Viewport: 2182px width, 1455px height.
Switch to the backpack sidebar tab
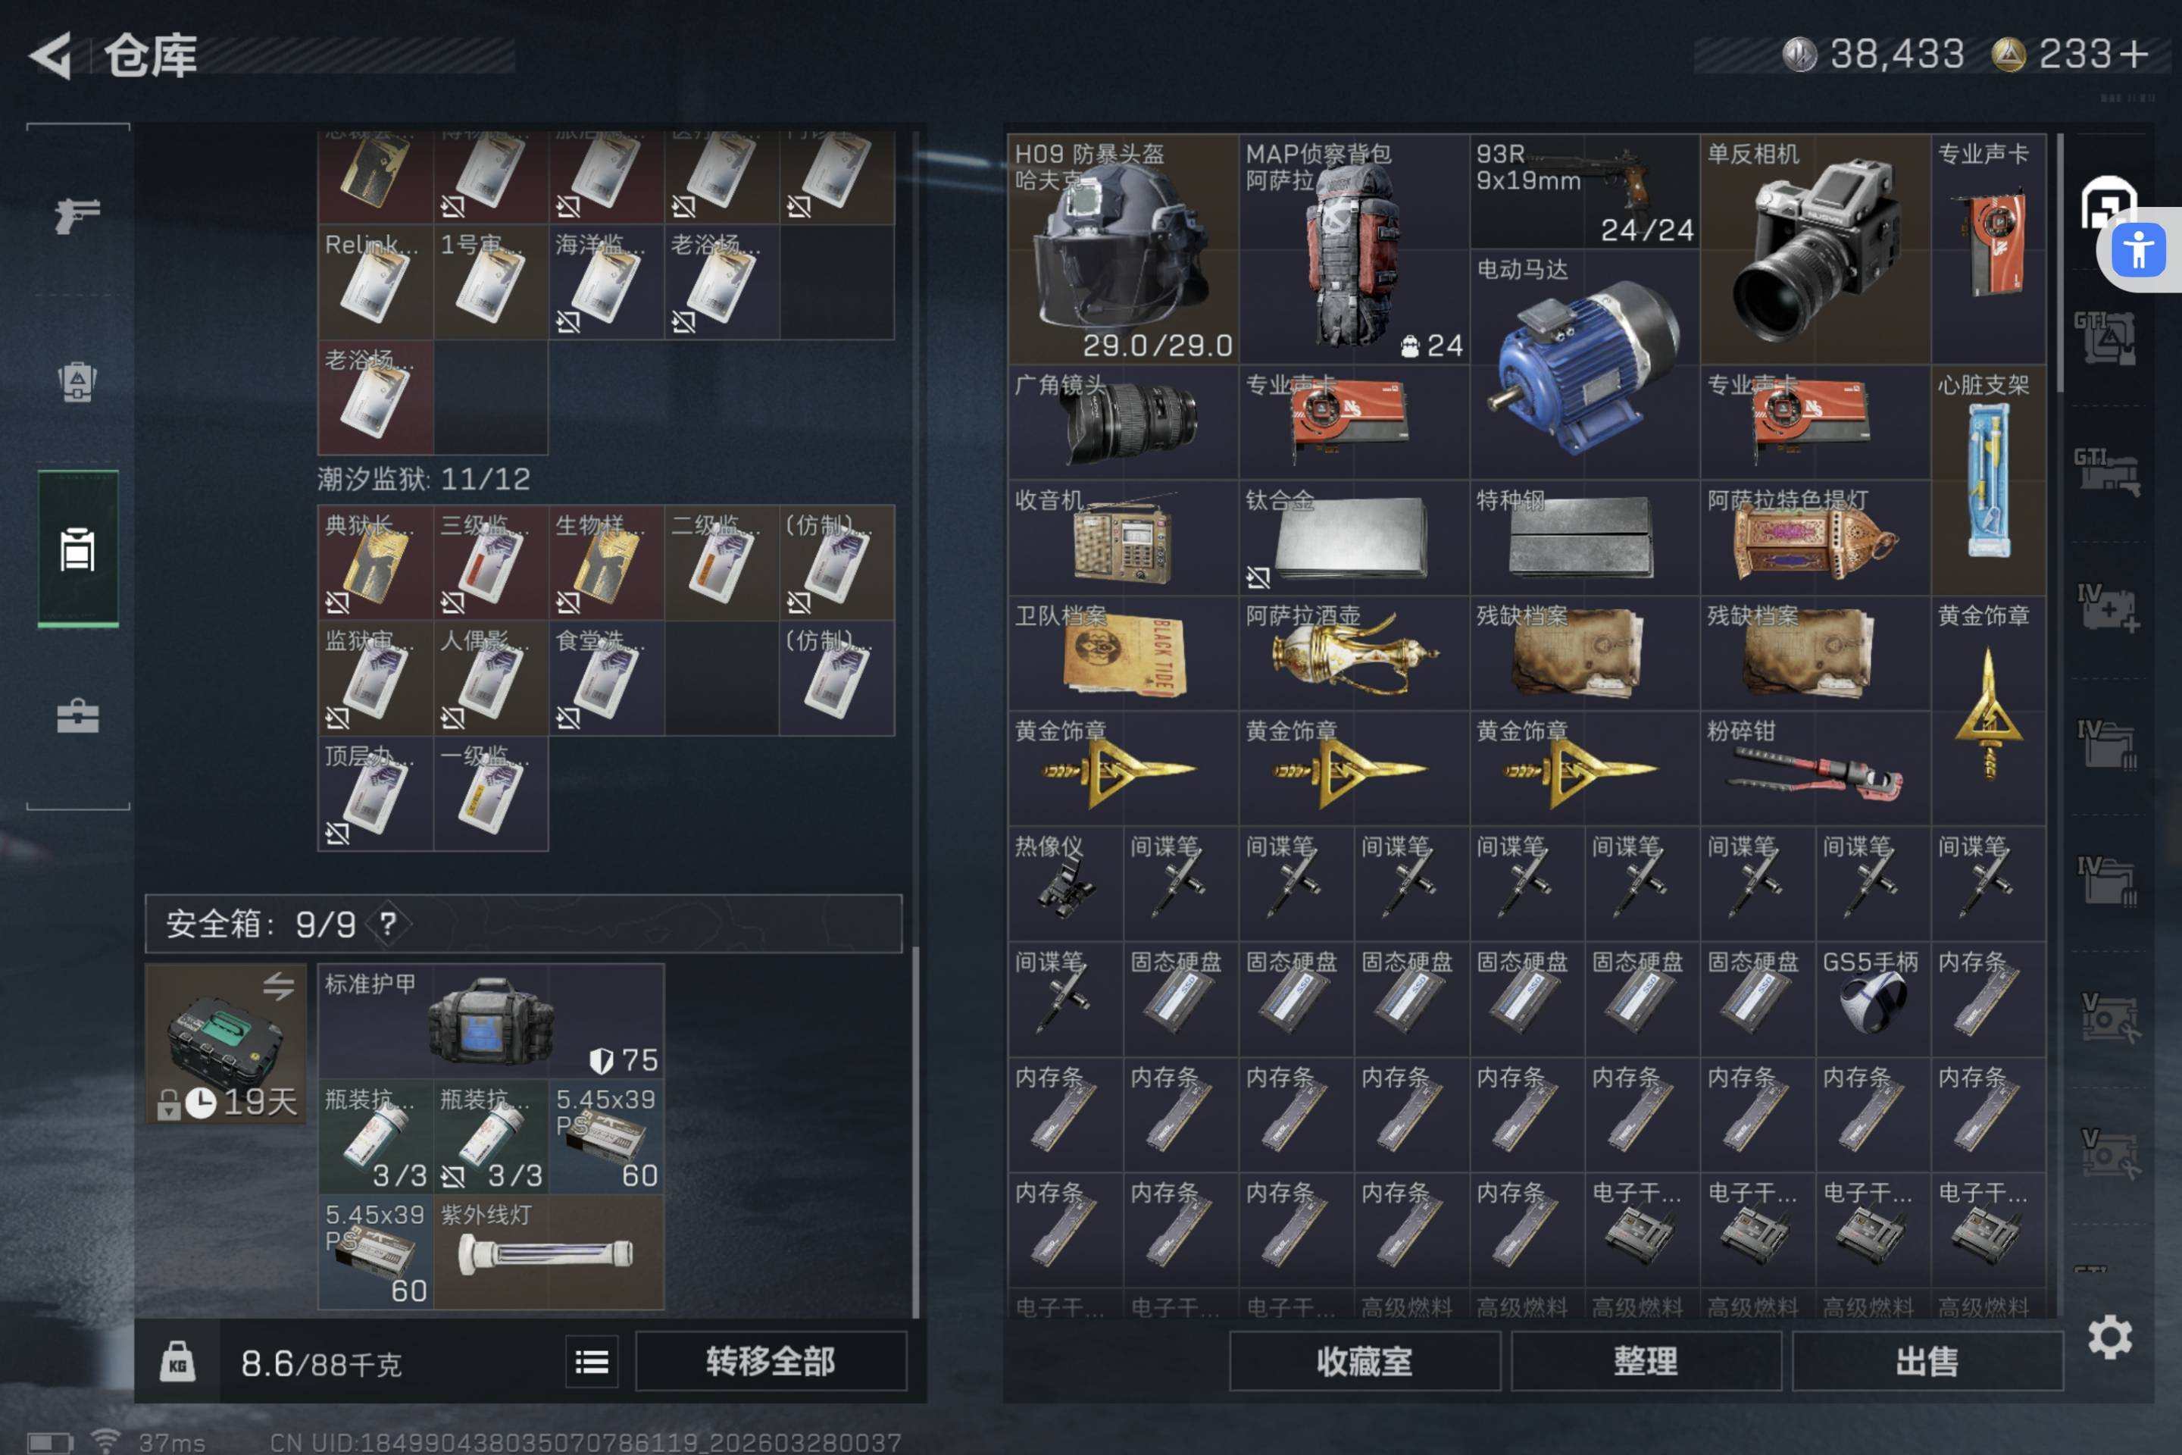(x=78, y=380)
